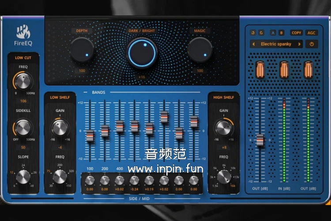The image size is (331, 221).
Task: Click the HIGH SHELF section header
Action: pos(224,97)
